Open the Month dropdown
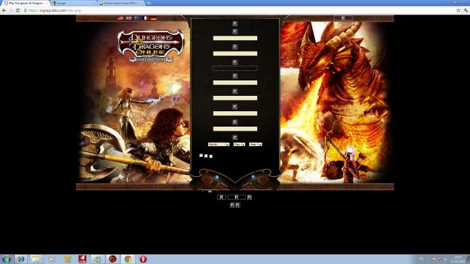Screen dimensions: 470x264 coord(219,145)
